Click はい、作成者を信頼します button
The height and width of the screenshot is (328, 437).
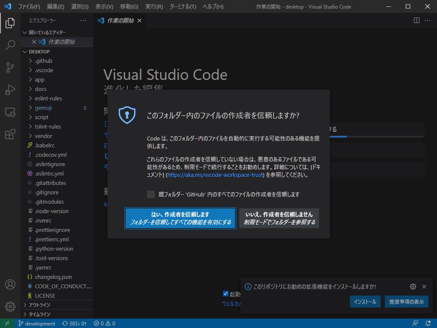click(x=180, y=218)
